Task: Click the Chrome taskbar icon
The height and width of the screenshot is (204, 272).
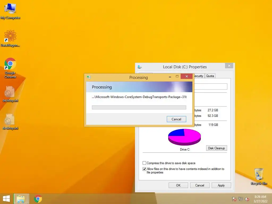Action: tap(38, 199)
